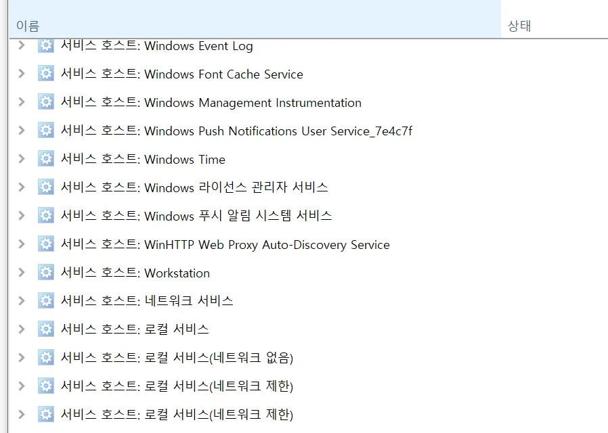Click gear icon for Windows 라이선스 관리자 서비스

[46, 187]
